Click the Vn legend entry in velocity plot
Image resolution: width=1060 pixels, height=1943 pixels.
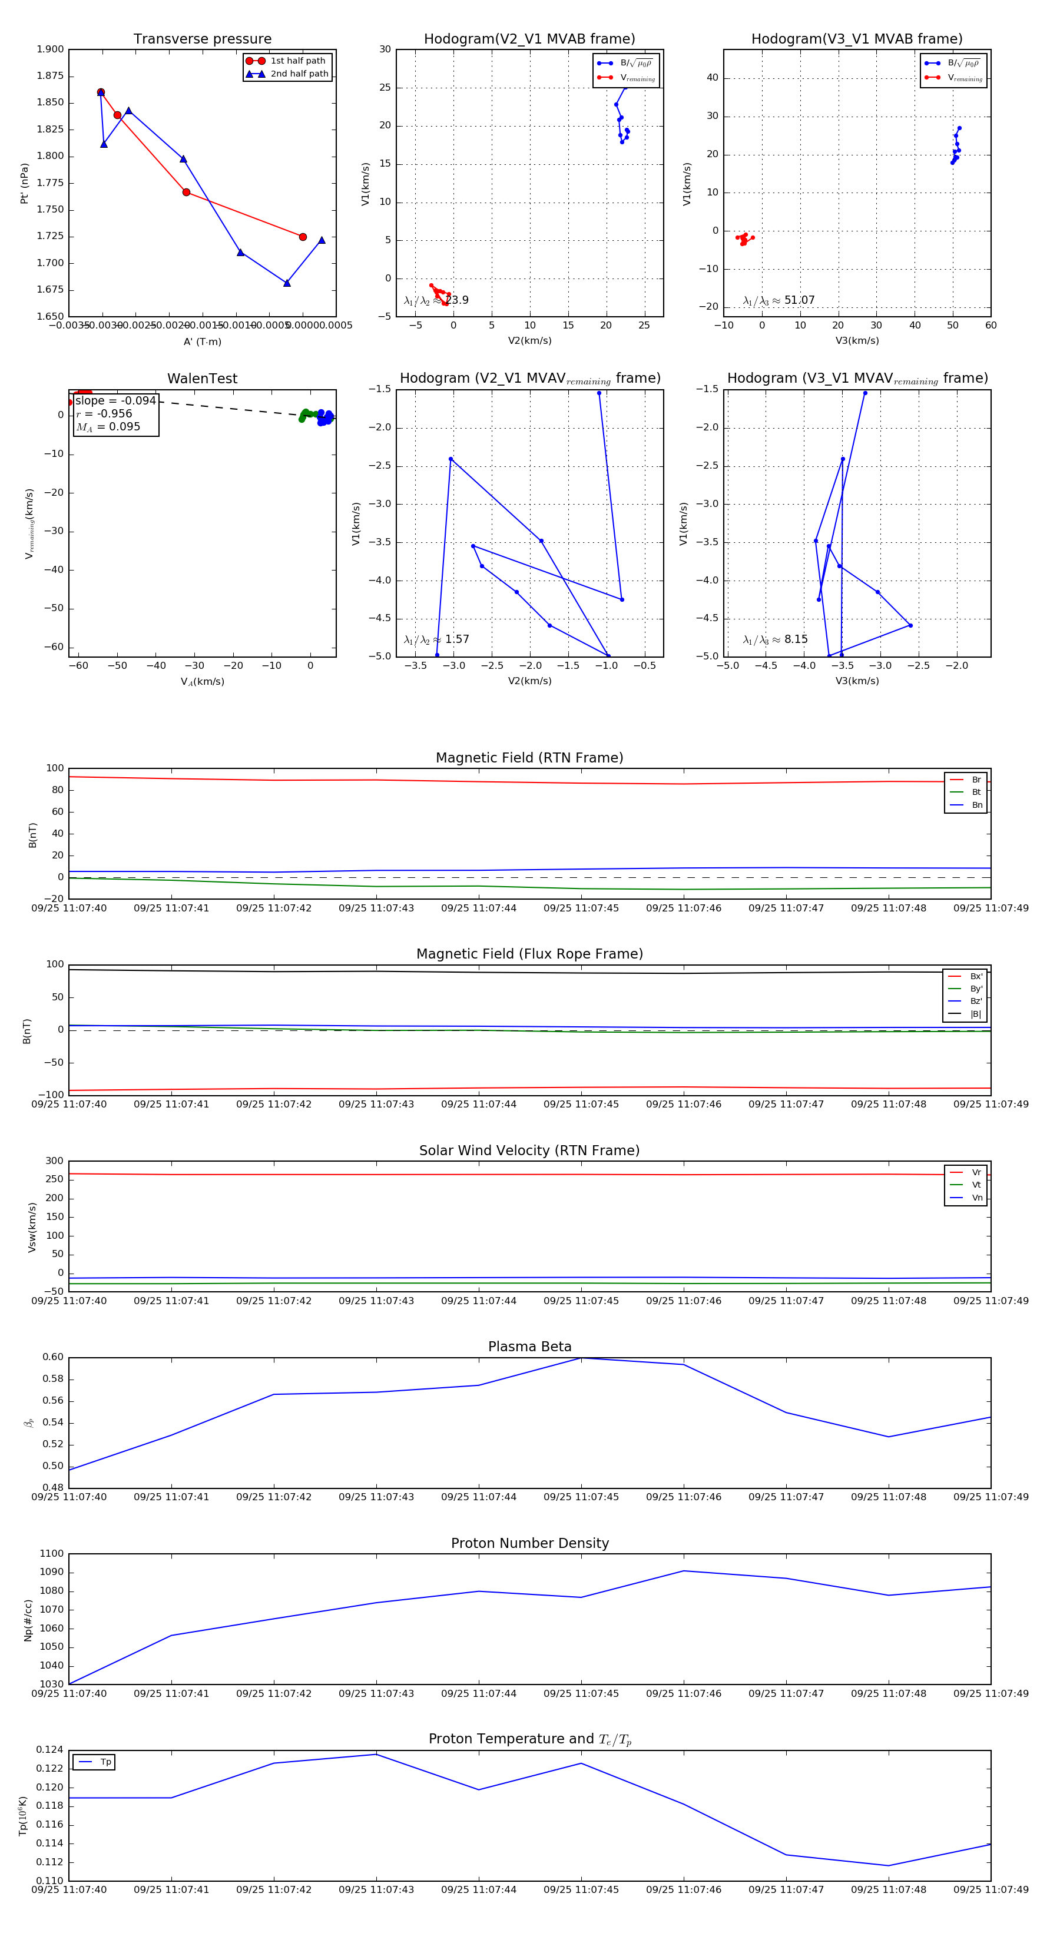coord(966,1198)
